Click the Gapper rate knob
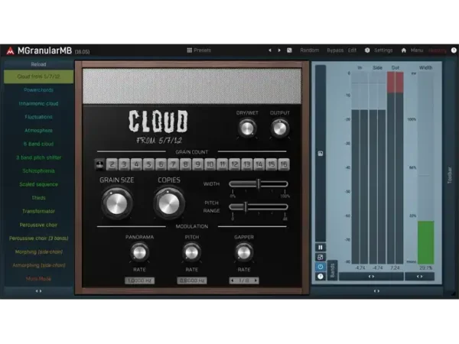This screenshot has height=344, width=459. tap(244, 252)
